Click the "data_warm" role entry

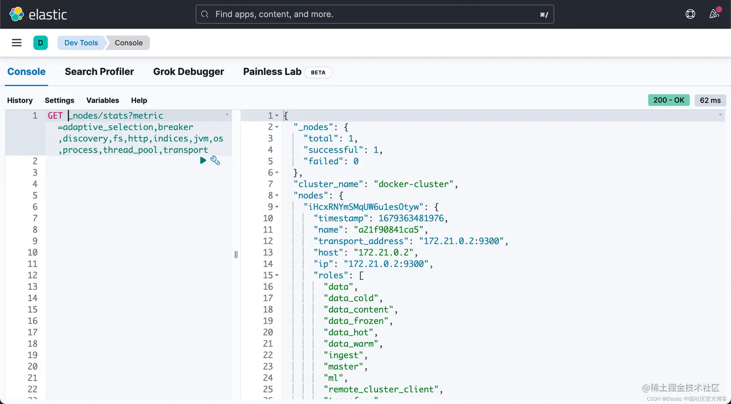pos(353,344)
